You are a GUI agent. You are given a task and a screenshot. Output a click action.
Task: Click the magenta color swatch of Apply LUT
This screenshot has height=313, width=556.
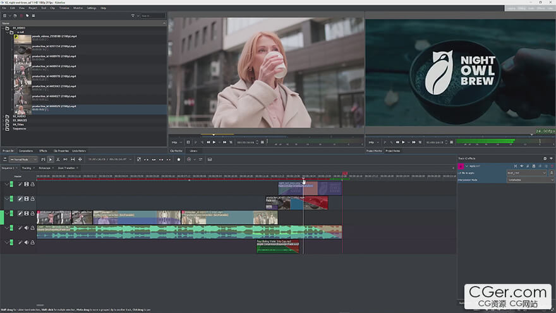click(461, 166)
